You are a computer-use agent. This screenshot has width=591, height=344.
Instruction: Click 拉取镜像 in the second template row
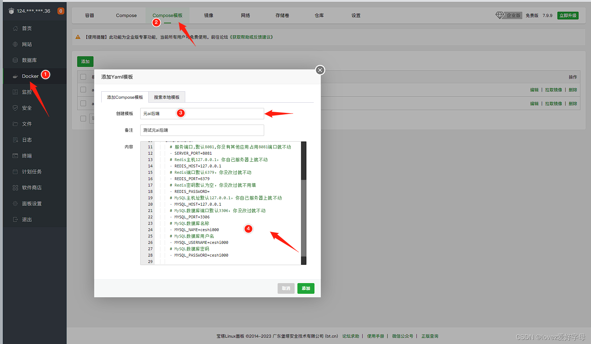click(553, 104)
